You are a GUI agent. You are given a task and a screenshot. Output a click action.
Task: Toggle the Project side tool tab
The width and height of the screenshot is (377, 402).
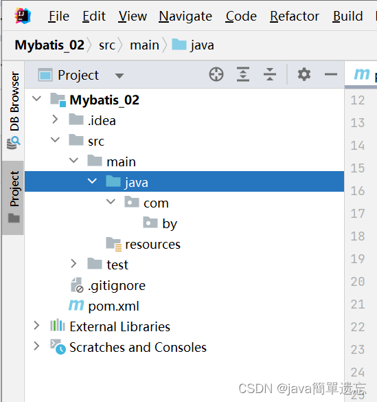point(13,198)
